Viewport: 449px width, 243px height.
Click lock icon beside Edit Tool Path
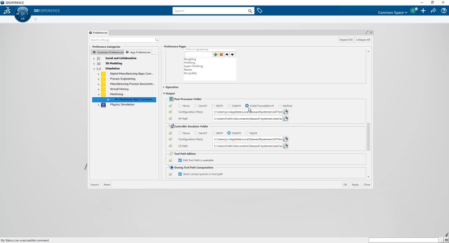click(x=170, y=160)
